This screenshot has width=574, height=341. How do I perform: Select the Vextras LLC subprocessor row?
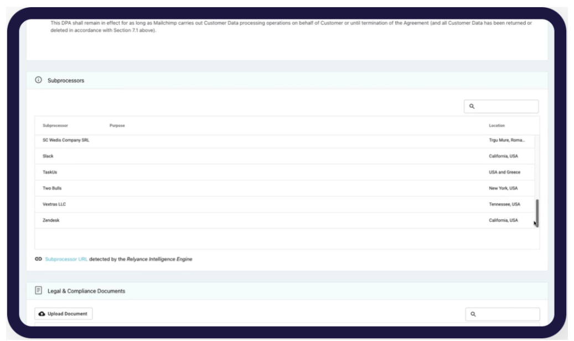[x=285, y=204]
